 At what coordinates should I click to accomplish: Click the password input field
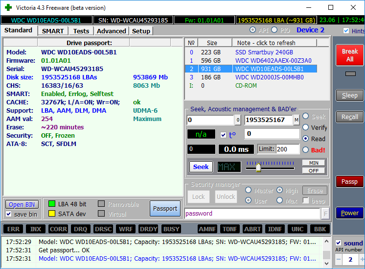pyautogui.click(x=252, y=214)
